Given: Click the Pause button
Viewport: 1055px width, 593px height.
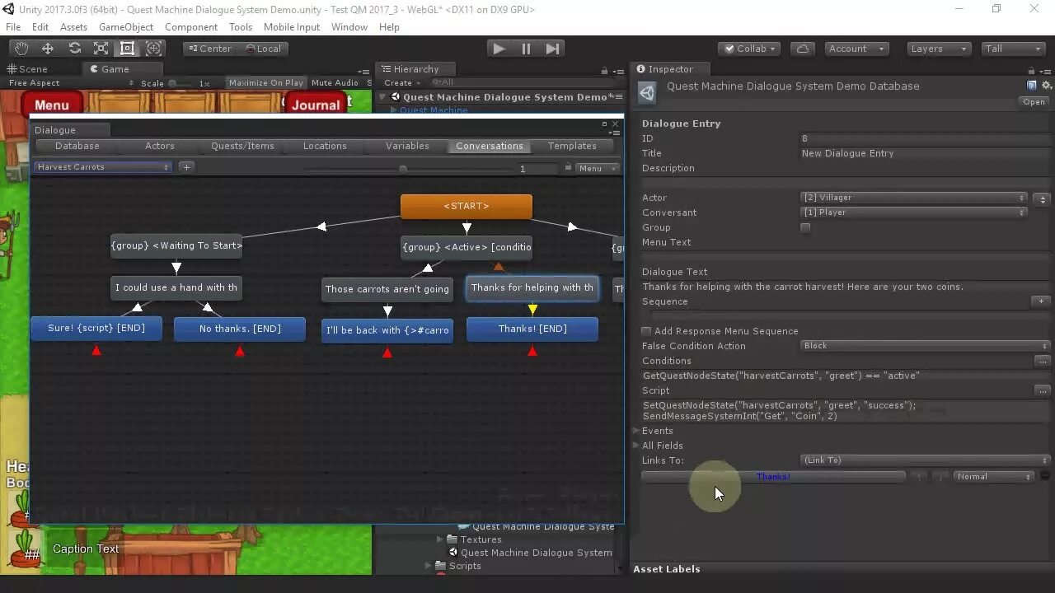Looking at the screenshot, I should pos(526,49).
